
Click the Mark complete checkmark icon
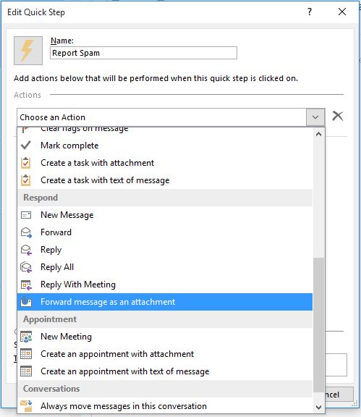tap(26, 146)
